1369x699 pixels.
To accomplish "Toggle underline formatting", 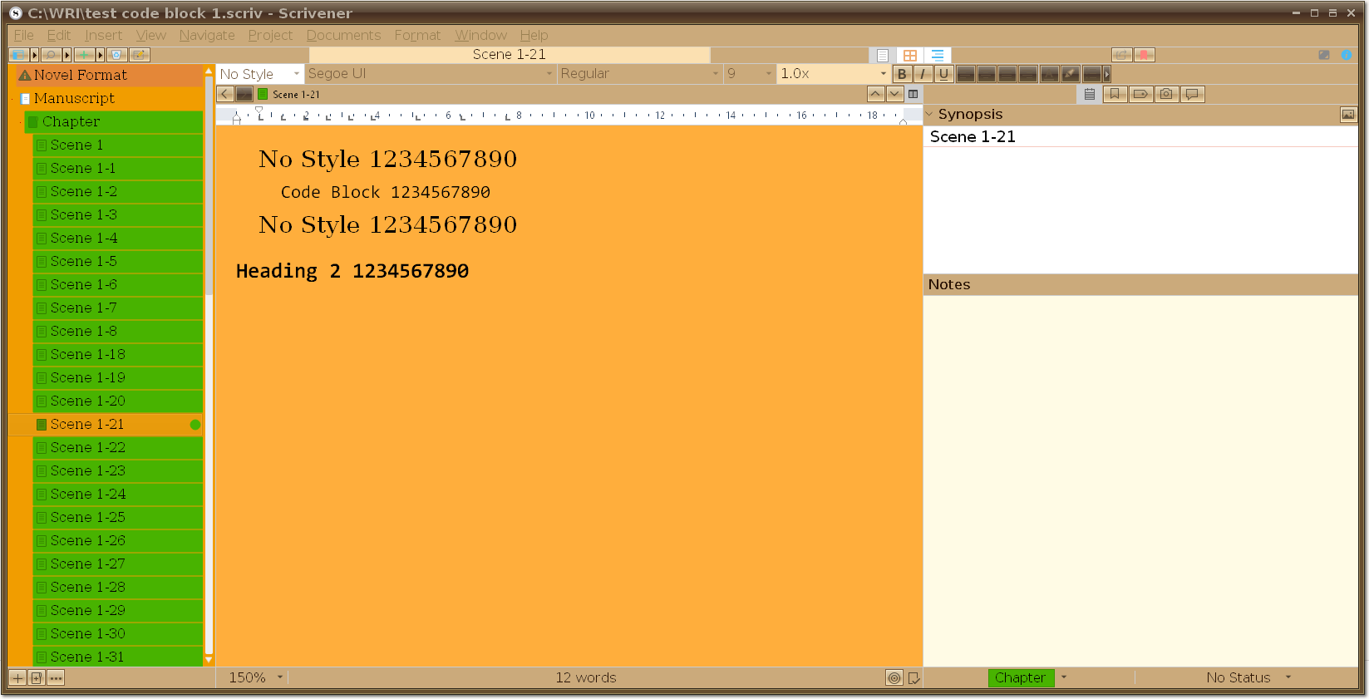I will (x=943, y=74).
